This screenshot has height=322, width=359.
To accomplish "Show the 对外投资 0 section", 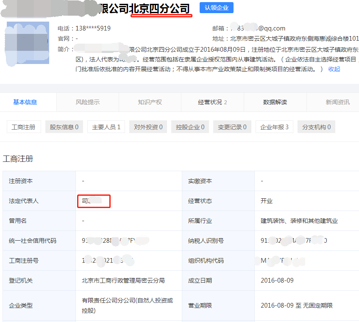I will [x=148, y=127].
